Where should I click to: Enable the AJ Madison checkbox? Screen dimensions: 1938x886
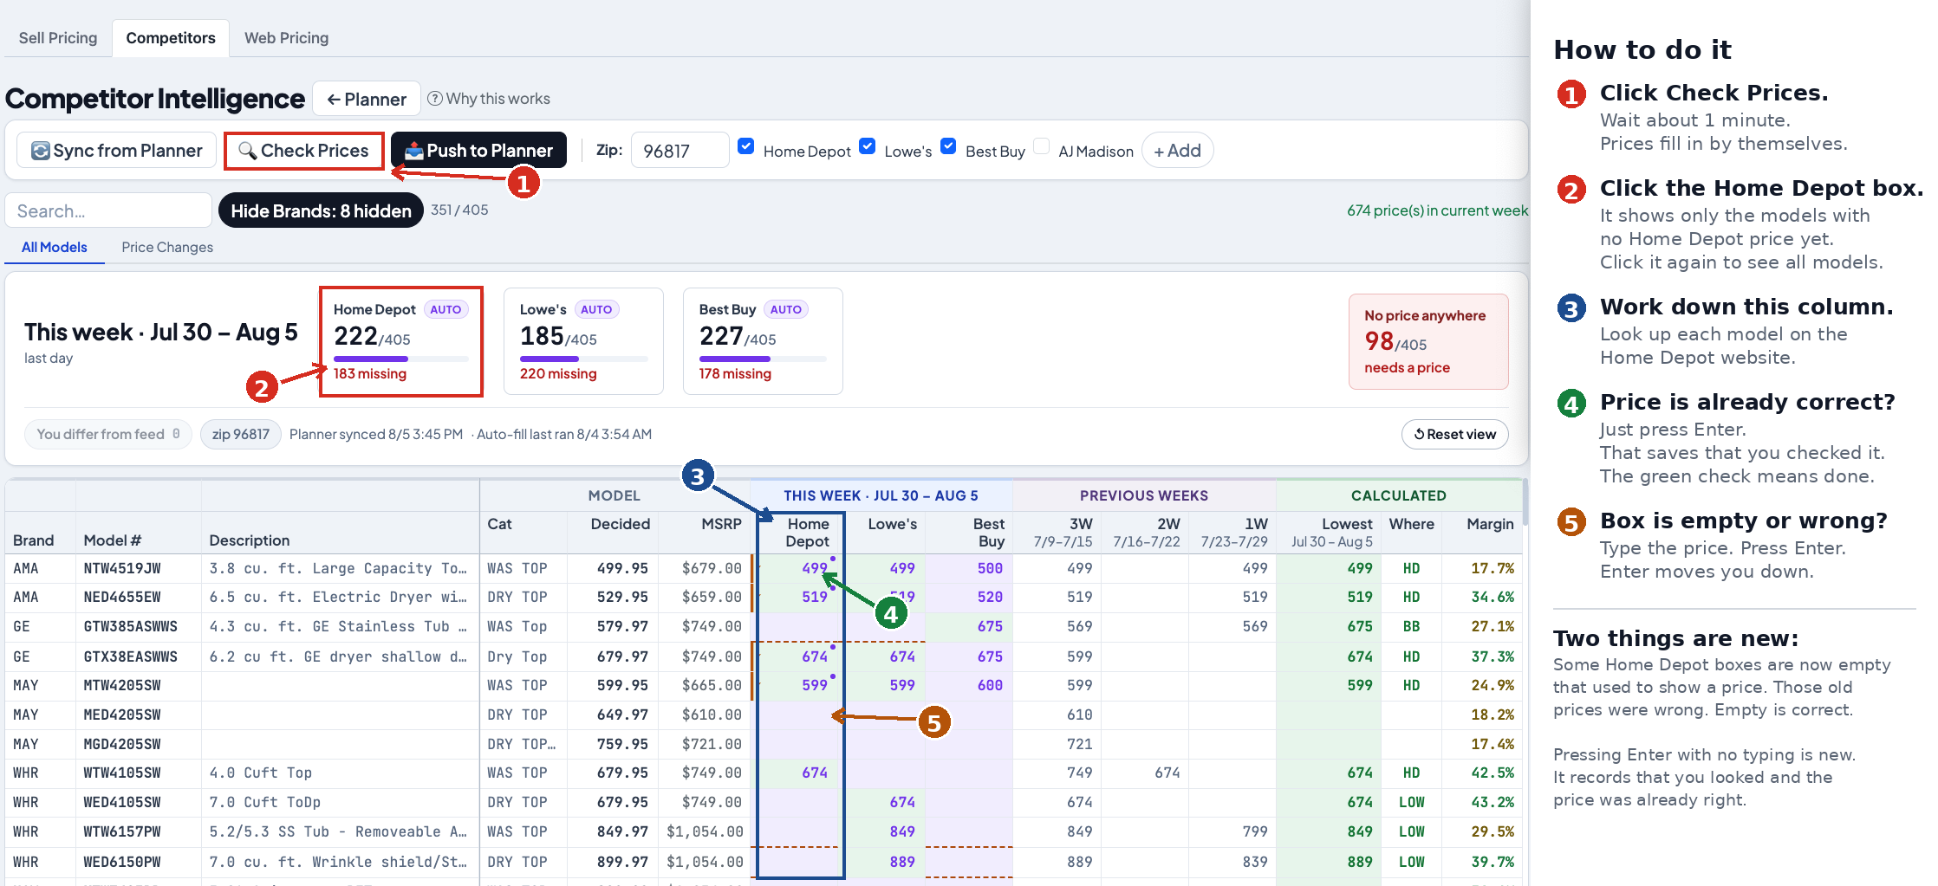tap(1041, 146)
